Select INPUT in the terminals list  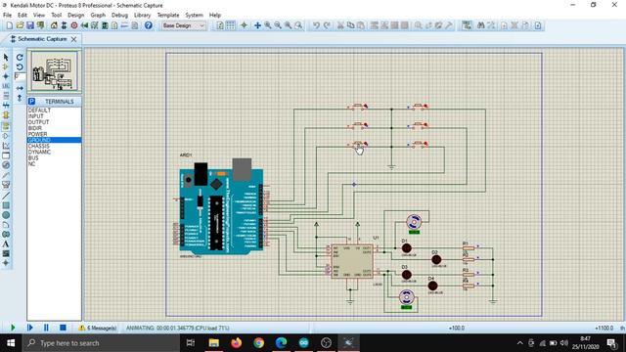(x=35, y=116)
